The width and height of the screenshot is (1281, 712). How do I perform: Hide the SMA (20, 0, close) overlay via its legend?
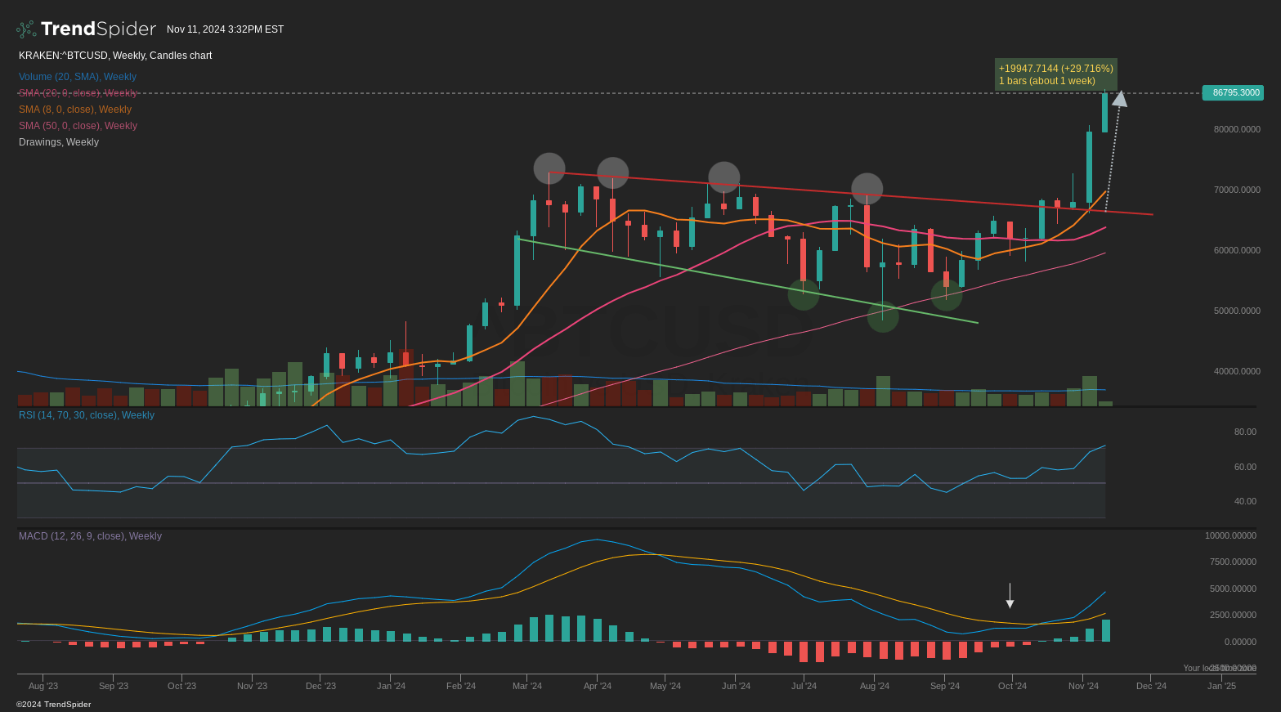[x=78, y=92]
